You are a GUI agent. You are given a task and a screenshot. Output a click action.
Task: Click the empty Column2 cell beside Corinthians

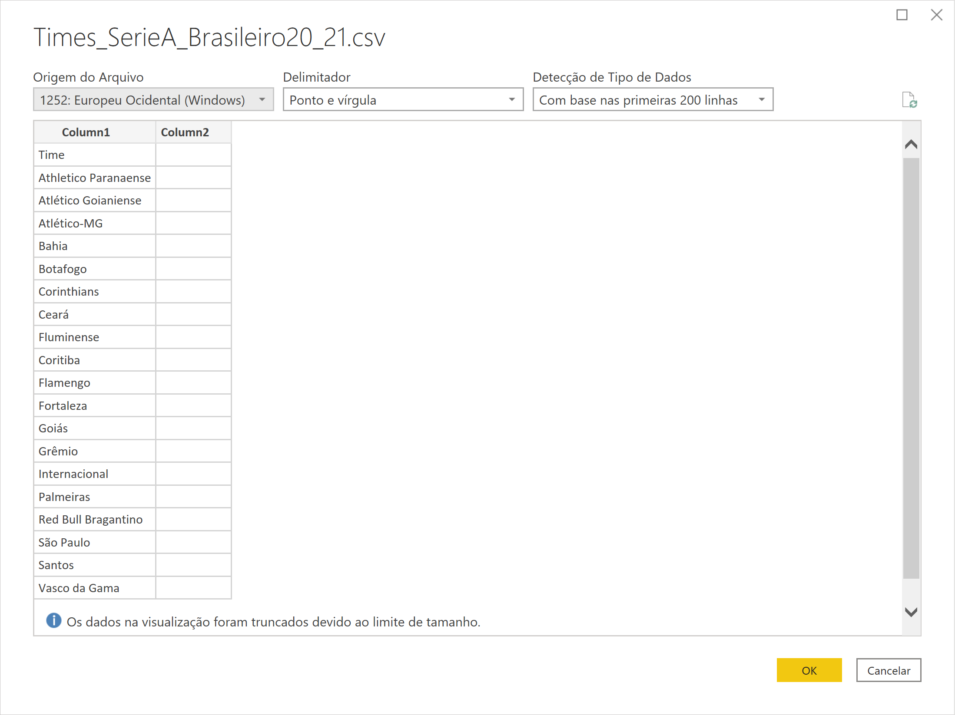click(x=193, y=292)
